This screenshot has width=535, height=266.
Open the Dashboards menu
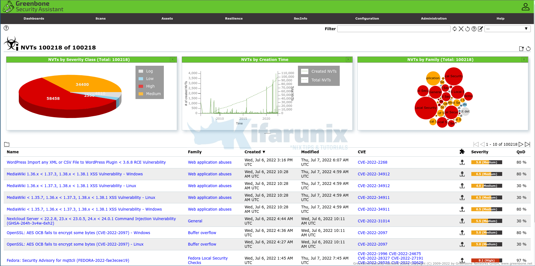(x=34, y=18)
